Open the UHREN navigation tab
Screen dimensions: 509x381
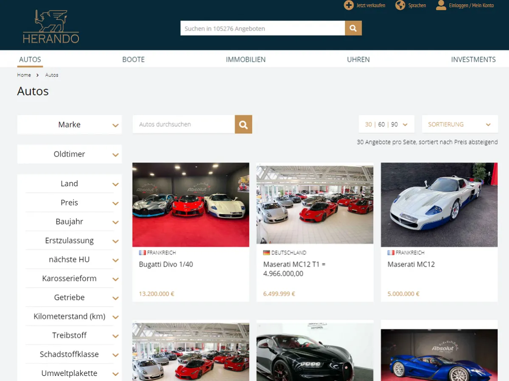[x=358, y=59]
